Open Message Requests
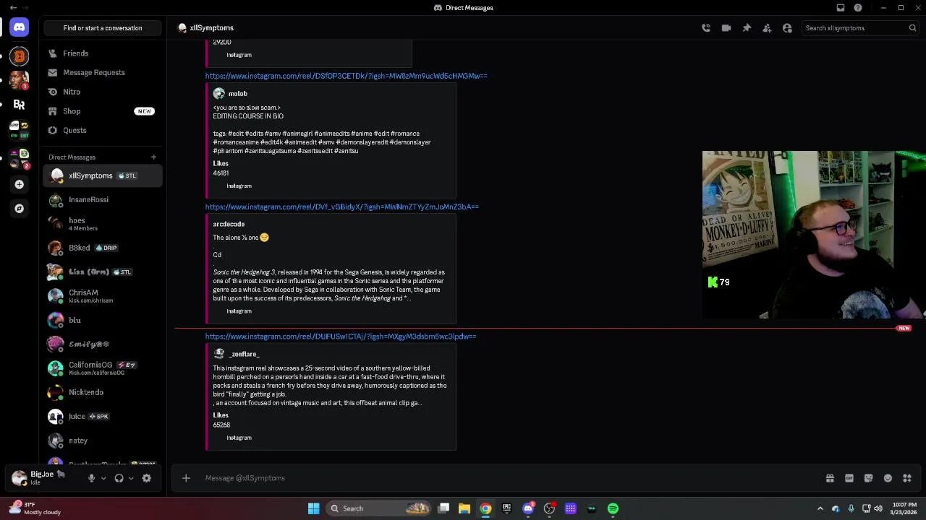This screenshot has width=926, height=520. point(103,72)
